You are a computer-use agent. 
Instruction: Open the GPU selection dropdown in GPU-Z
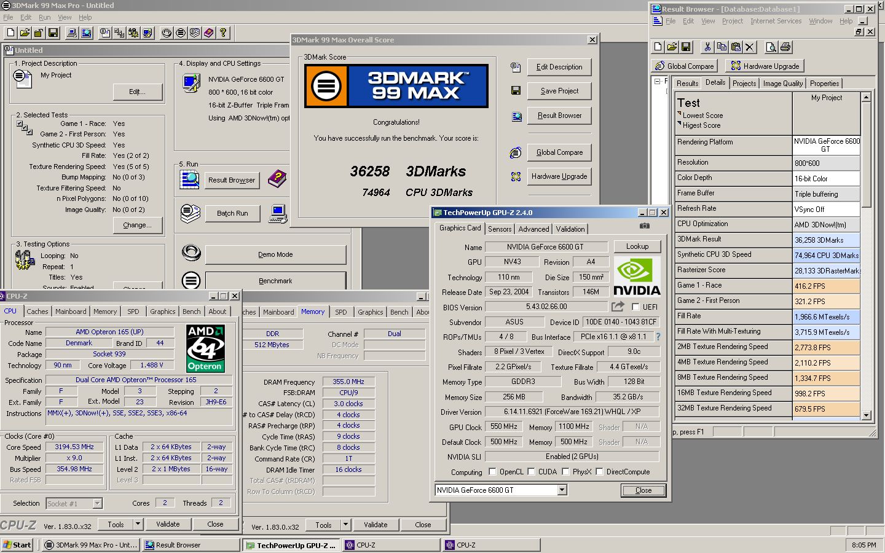click(562, 490)
